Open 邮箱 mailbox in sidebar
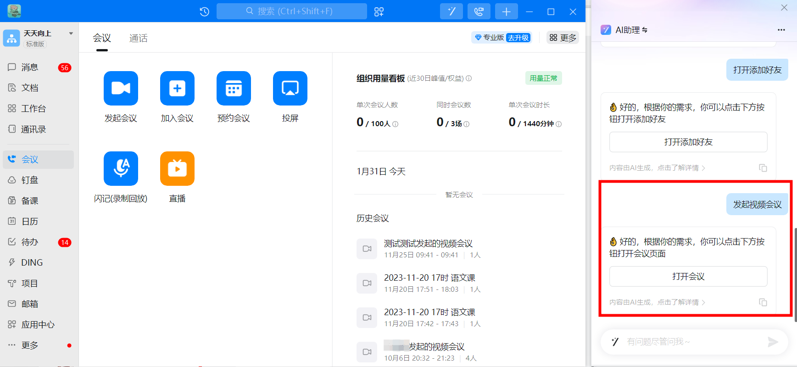This screenshot has height=367, width=797. [x=39, y=304]
